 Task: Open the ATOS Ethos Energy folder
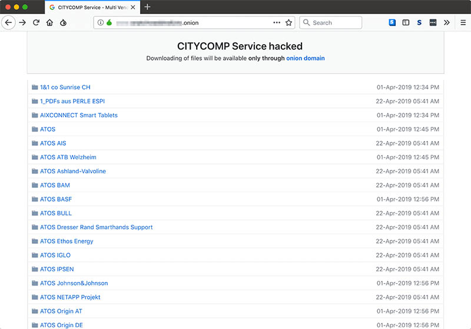pyautogui.click(x=67, y=241)
